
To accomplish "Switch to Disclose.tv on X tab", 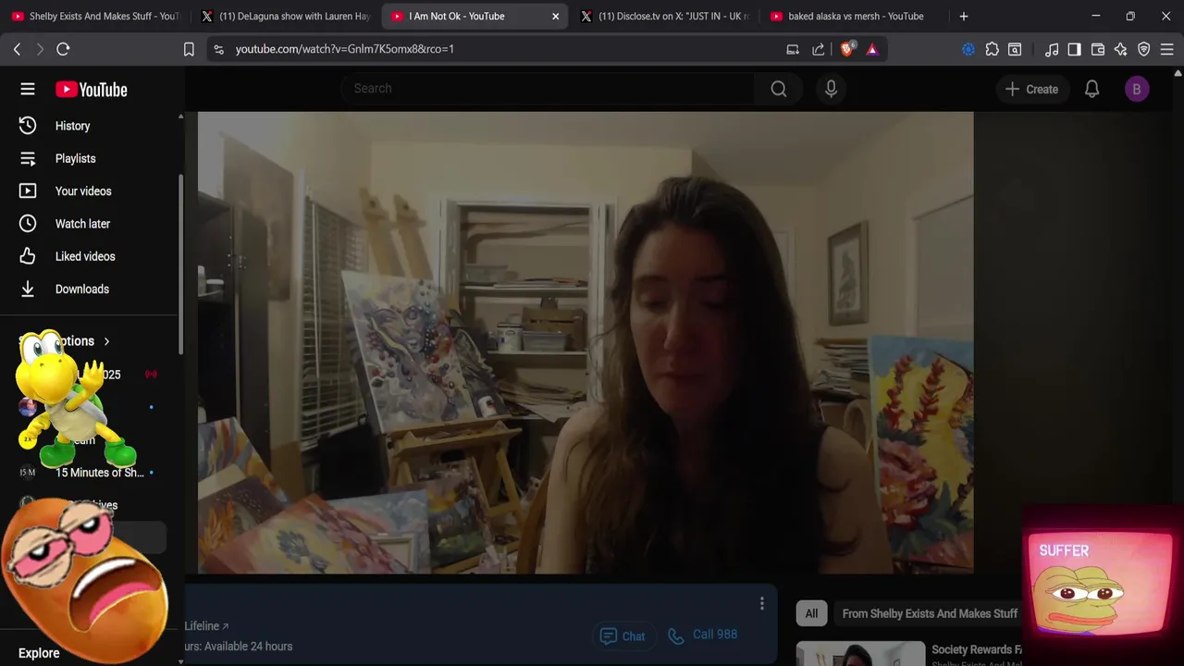I will click(665, 16).
